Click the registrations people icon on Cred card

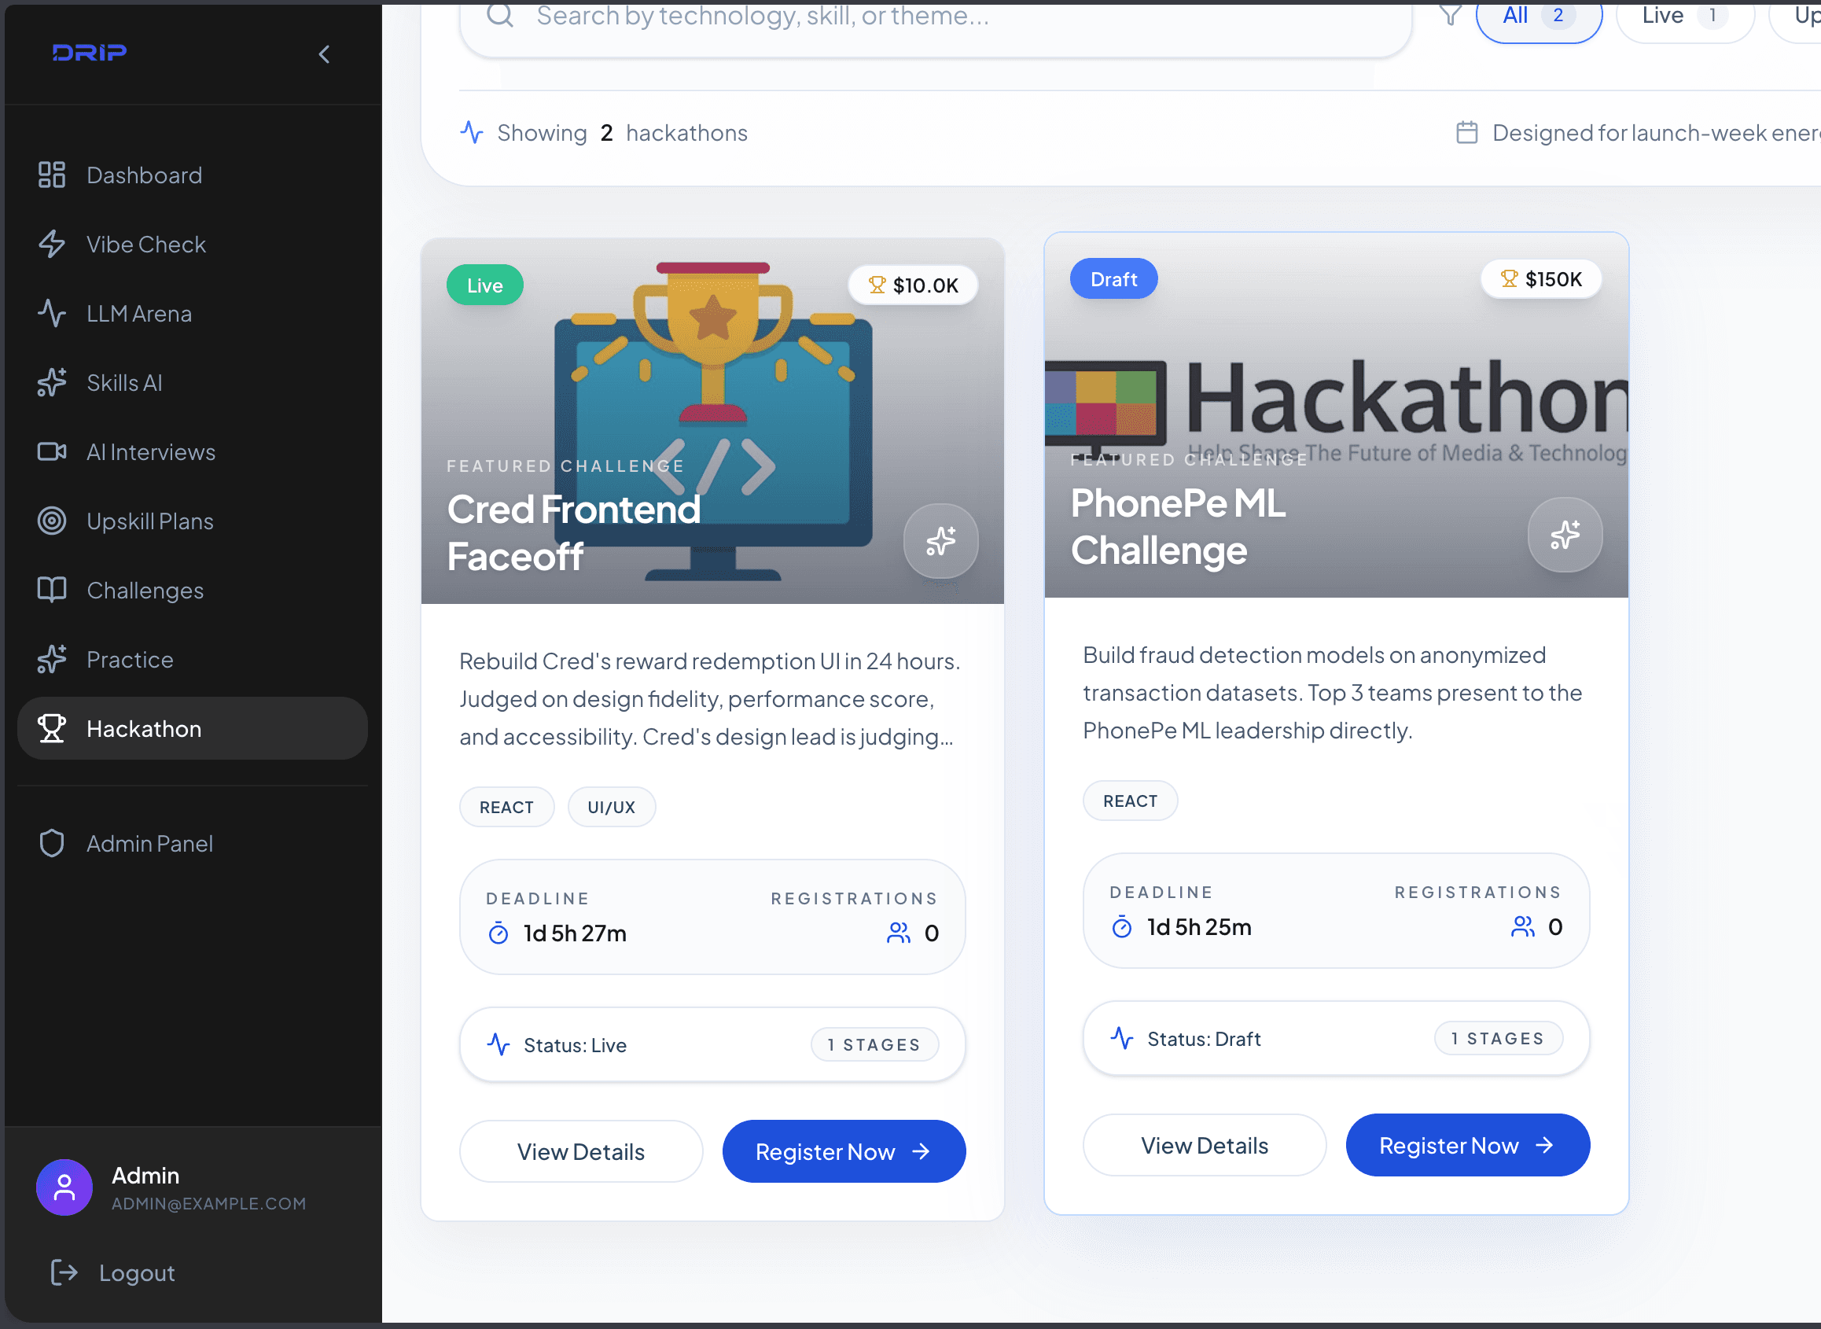pyautogui.click(x=898, y=933)
